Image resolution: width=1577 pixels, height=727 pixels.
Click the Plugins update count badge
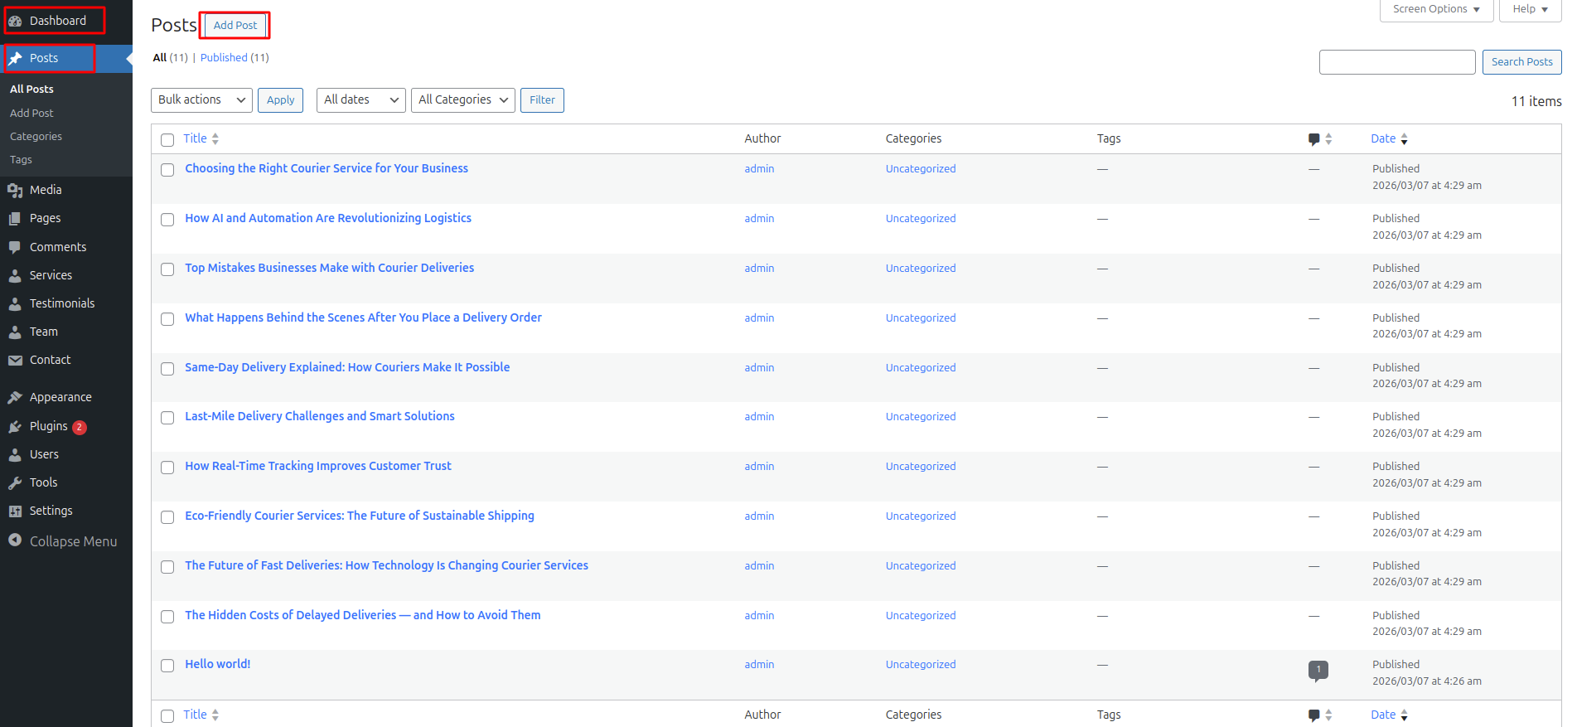pos(80,427)
